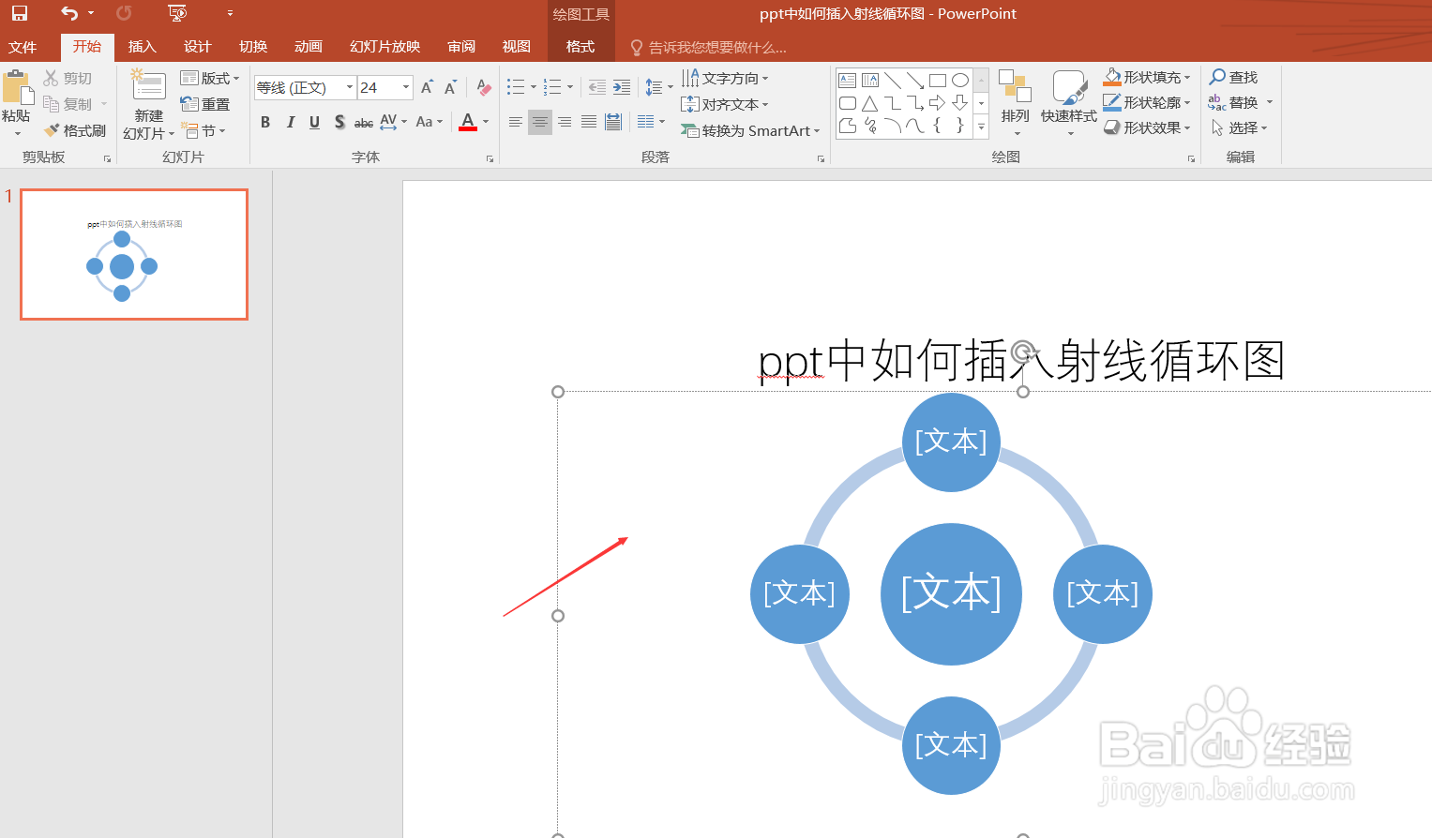The height and width of the screenshot is (838, 1432).
Task: Save the presentation with the floppy disk icon
Action: click(x=19, y=13)
